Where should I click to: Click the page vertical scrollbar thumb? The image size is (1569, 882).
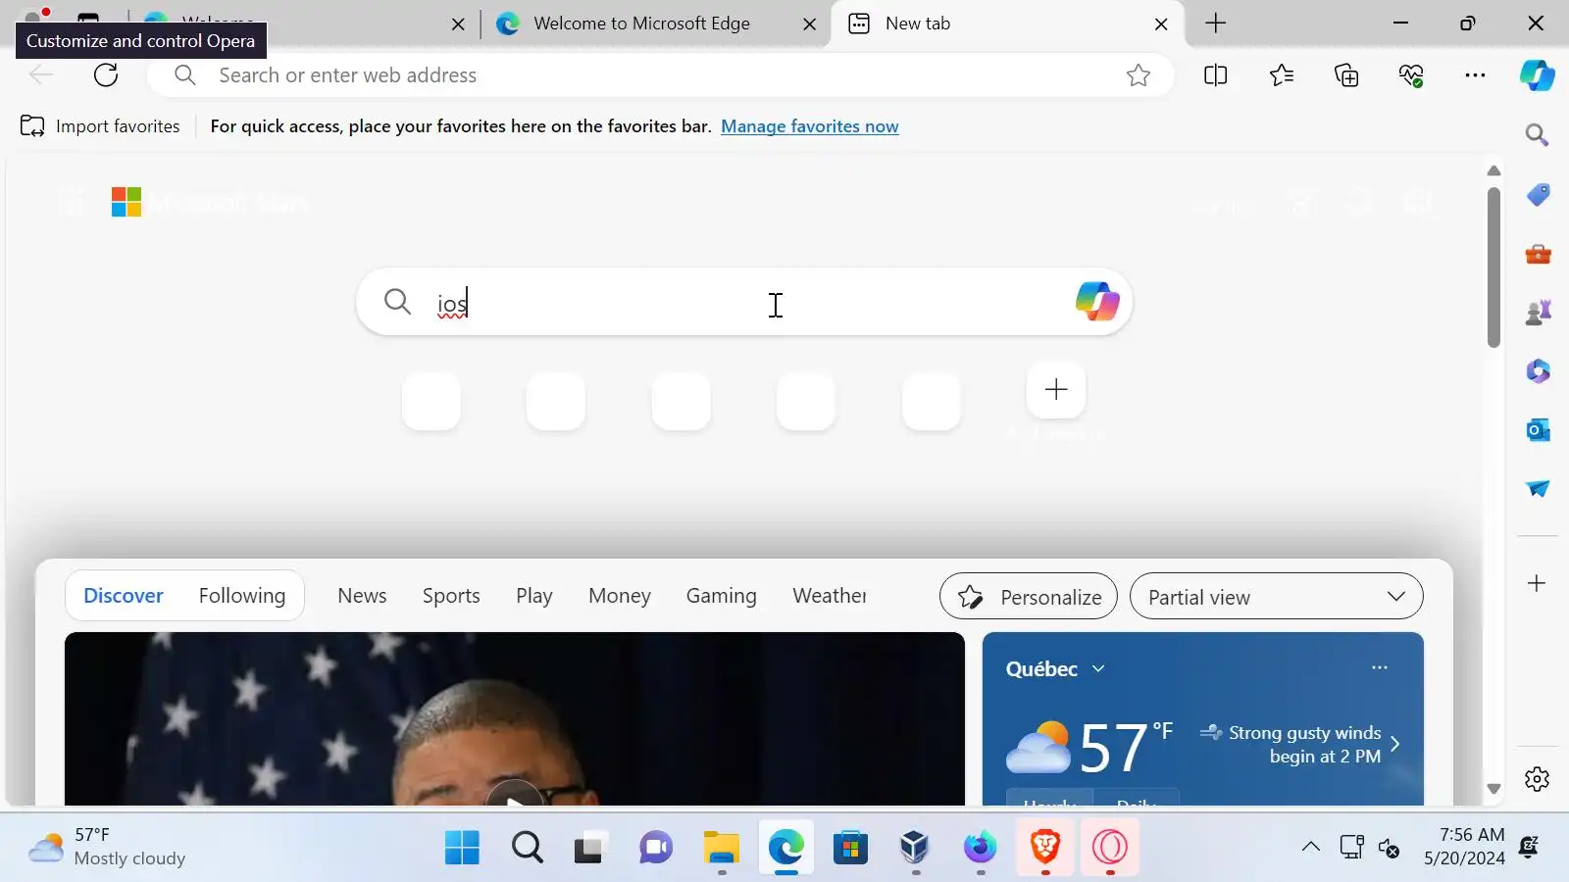click(x=1493, y=268)
